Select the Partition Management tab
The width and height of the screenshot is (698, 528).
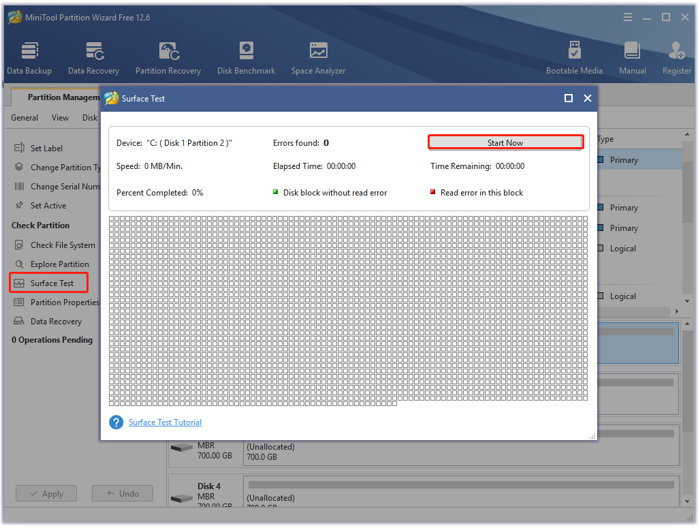[57, 97]
